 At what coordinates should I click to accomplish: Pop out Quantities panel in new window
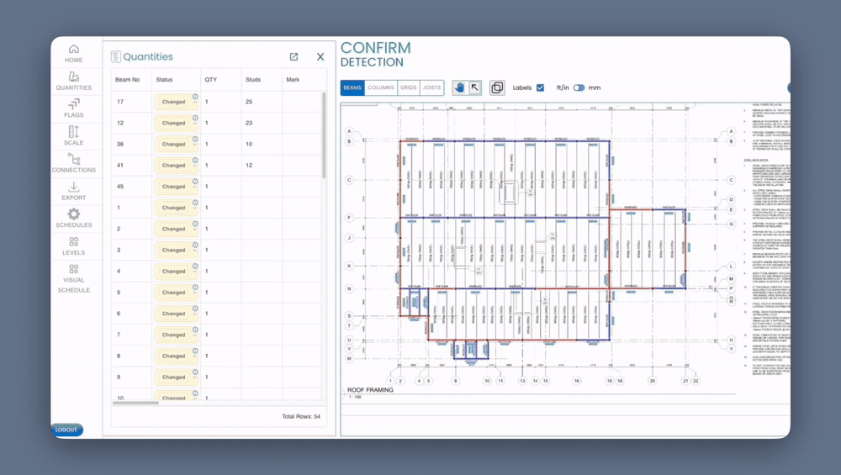(294, 57)
